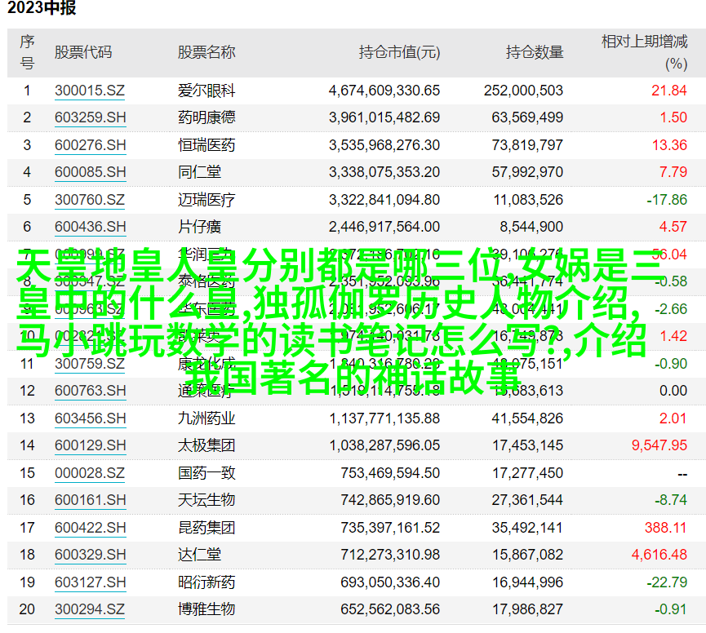This screenshot has width=706, height=633.
Task: Select stock name '药明康德'
Action: 206,118
